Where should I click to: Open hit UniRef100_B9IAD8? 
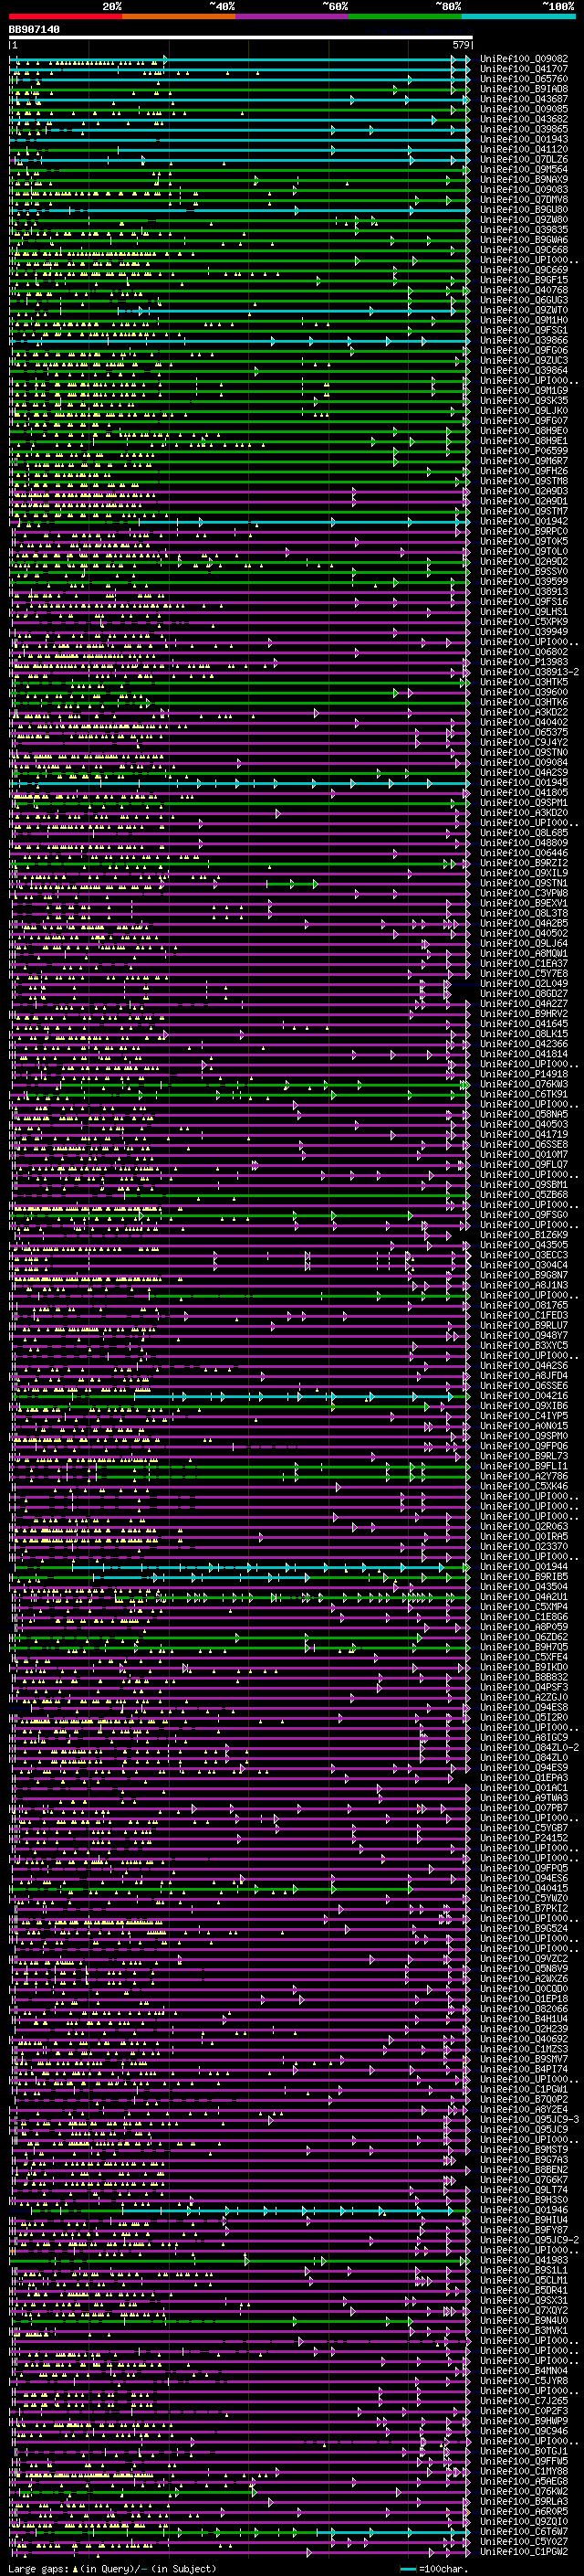[x=524, y=89]
